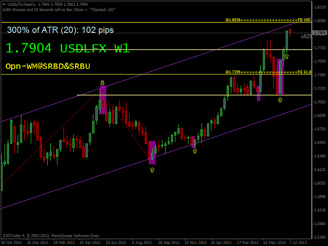The image size is (328, 246).
Task: Click the 1.7385 price axis label
Action: [x=320, y=75]
